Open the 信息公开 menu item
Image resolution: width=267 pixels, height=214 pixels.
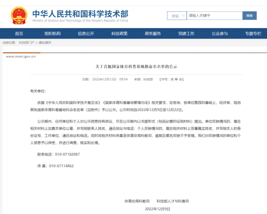[x=86, y=34]
